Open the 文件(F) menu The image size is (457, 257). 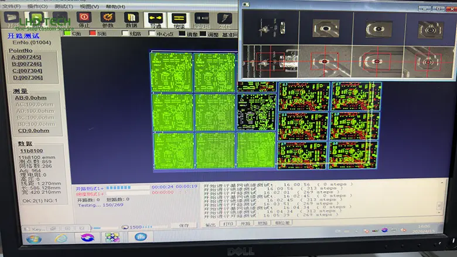(12, 6)
